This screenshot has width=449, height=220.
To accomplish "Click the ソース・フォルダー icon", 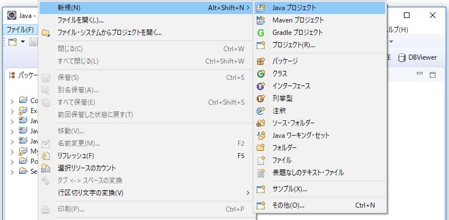I will tap(261, 123).
